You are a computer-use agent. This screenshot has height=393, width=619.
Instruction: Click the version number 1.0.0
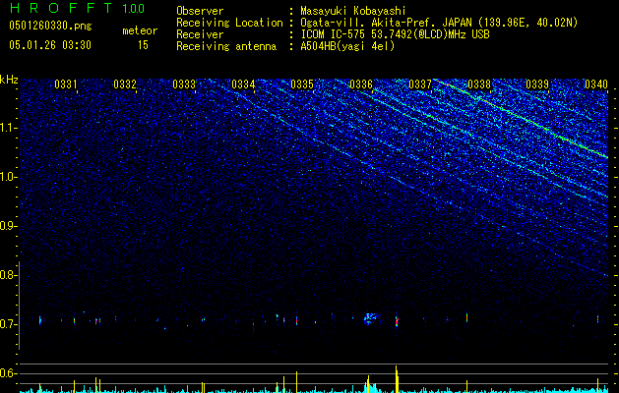click(x=134, y=9)
